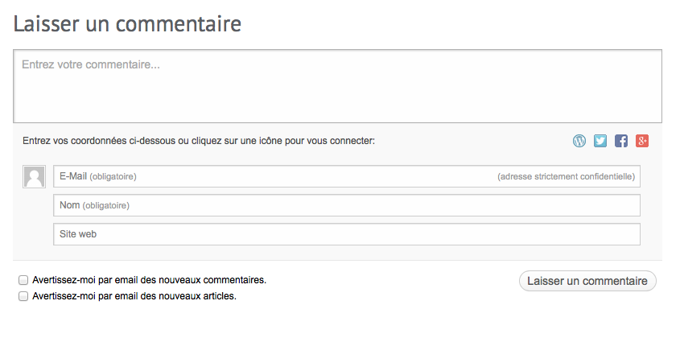Click the 'Entrez vos coordonnées ci-dessous' instruction text
This screenshot has width=680, height=338.
click(x=199, y=141)
